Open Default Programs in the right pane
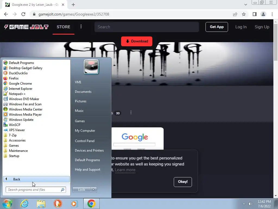The width and height of the screenshot is (278, 209). [87, 160]
